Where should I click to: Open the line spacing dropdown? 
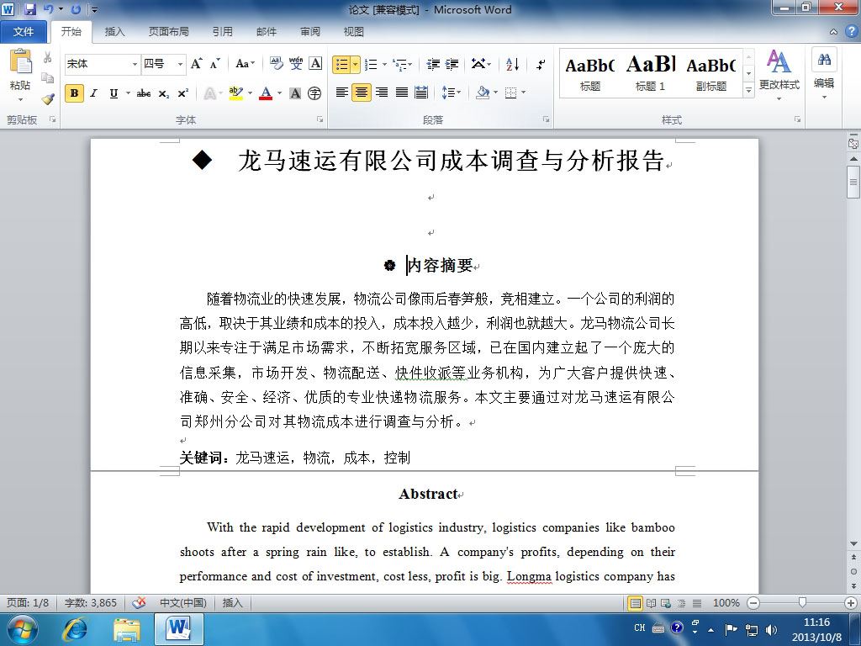[452, 93]
